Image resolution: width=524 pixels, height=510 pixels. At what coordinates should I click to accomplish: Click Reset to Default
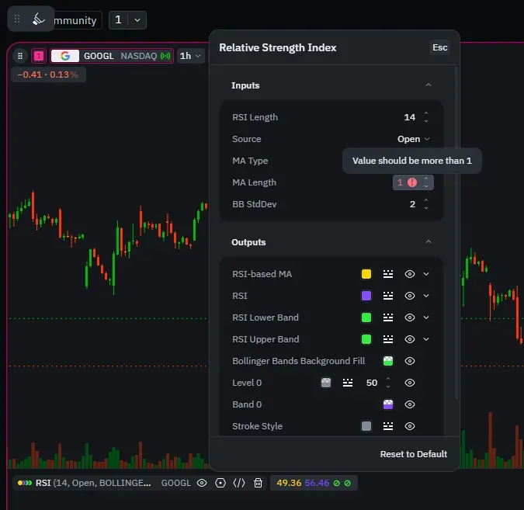click(x=413, y=454)
